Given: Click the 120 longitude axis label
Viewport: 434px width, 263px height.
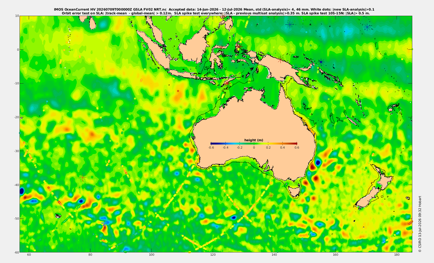Looking at the screenshot, I should pyautogui.click(x=213, y=255).
